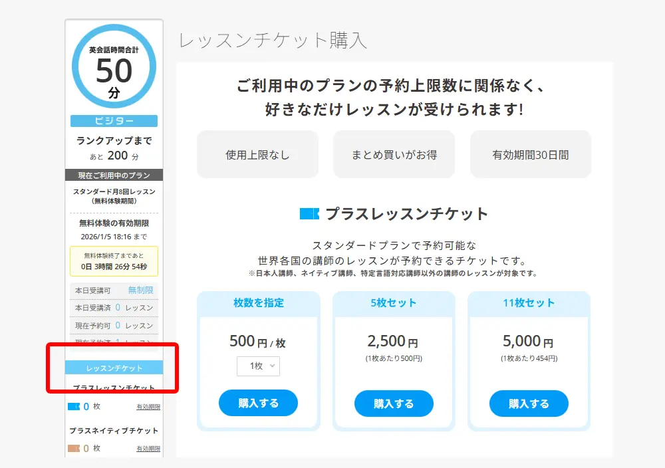Open 有効期限 link for Plus Native Ticket

(148, 449)
